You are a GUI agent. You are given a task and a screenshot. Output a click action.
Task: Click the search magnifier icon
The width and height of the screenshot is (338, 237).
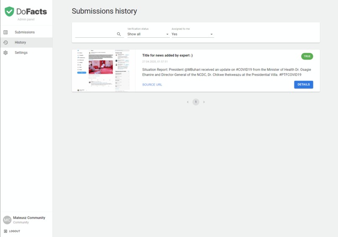pyautogui.click(x=119, y=34)
